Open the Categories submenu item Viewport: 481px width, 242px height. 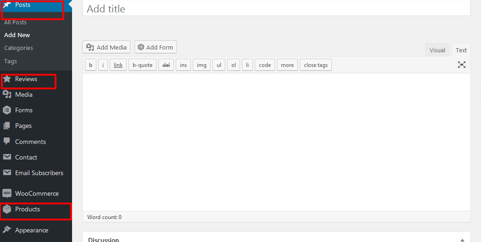19,48
